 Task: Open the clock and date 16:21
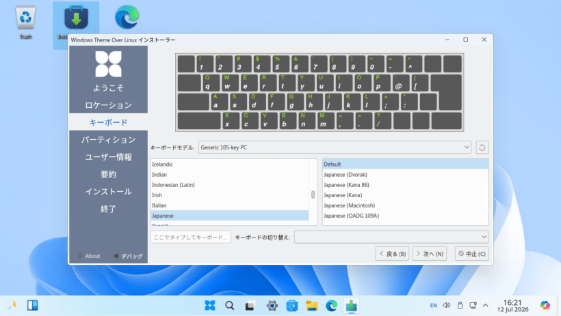[512, 306]
